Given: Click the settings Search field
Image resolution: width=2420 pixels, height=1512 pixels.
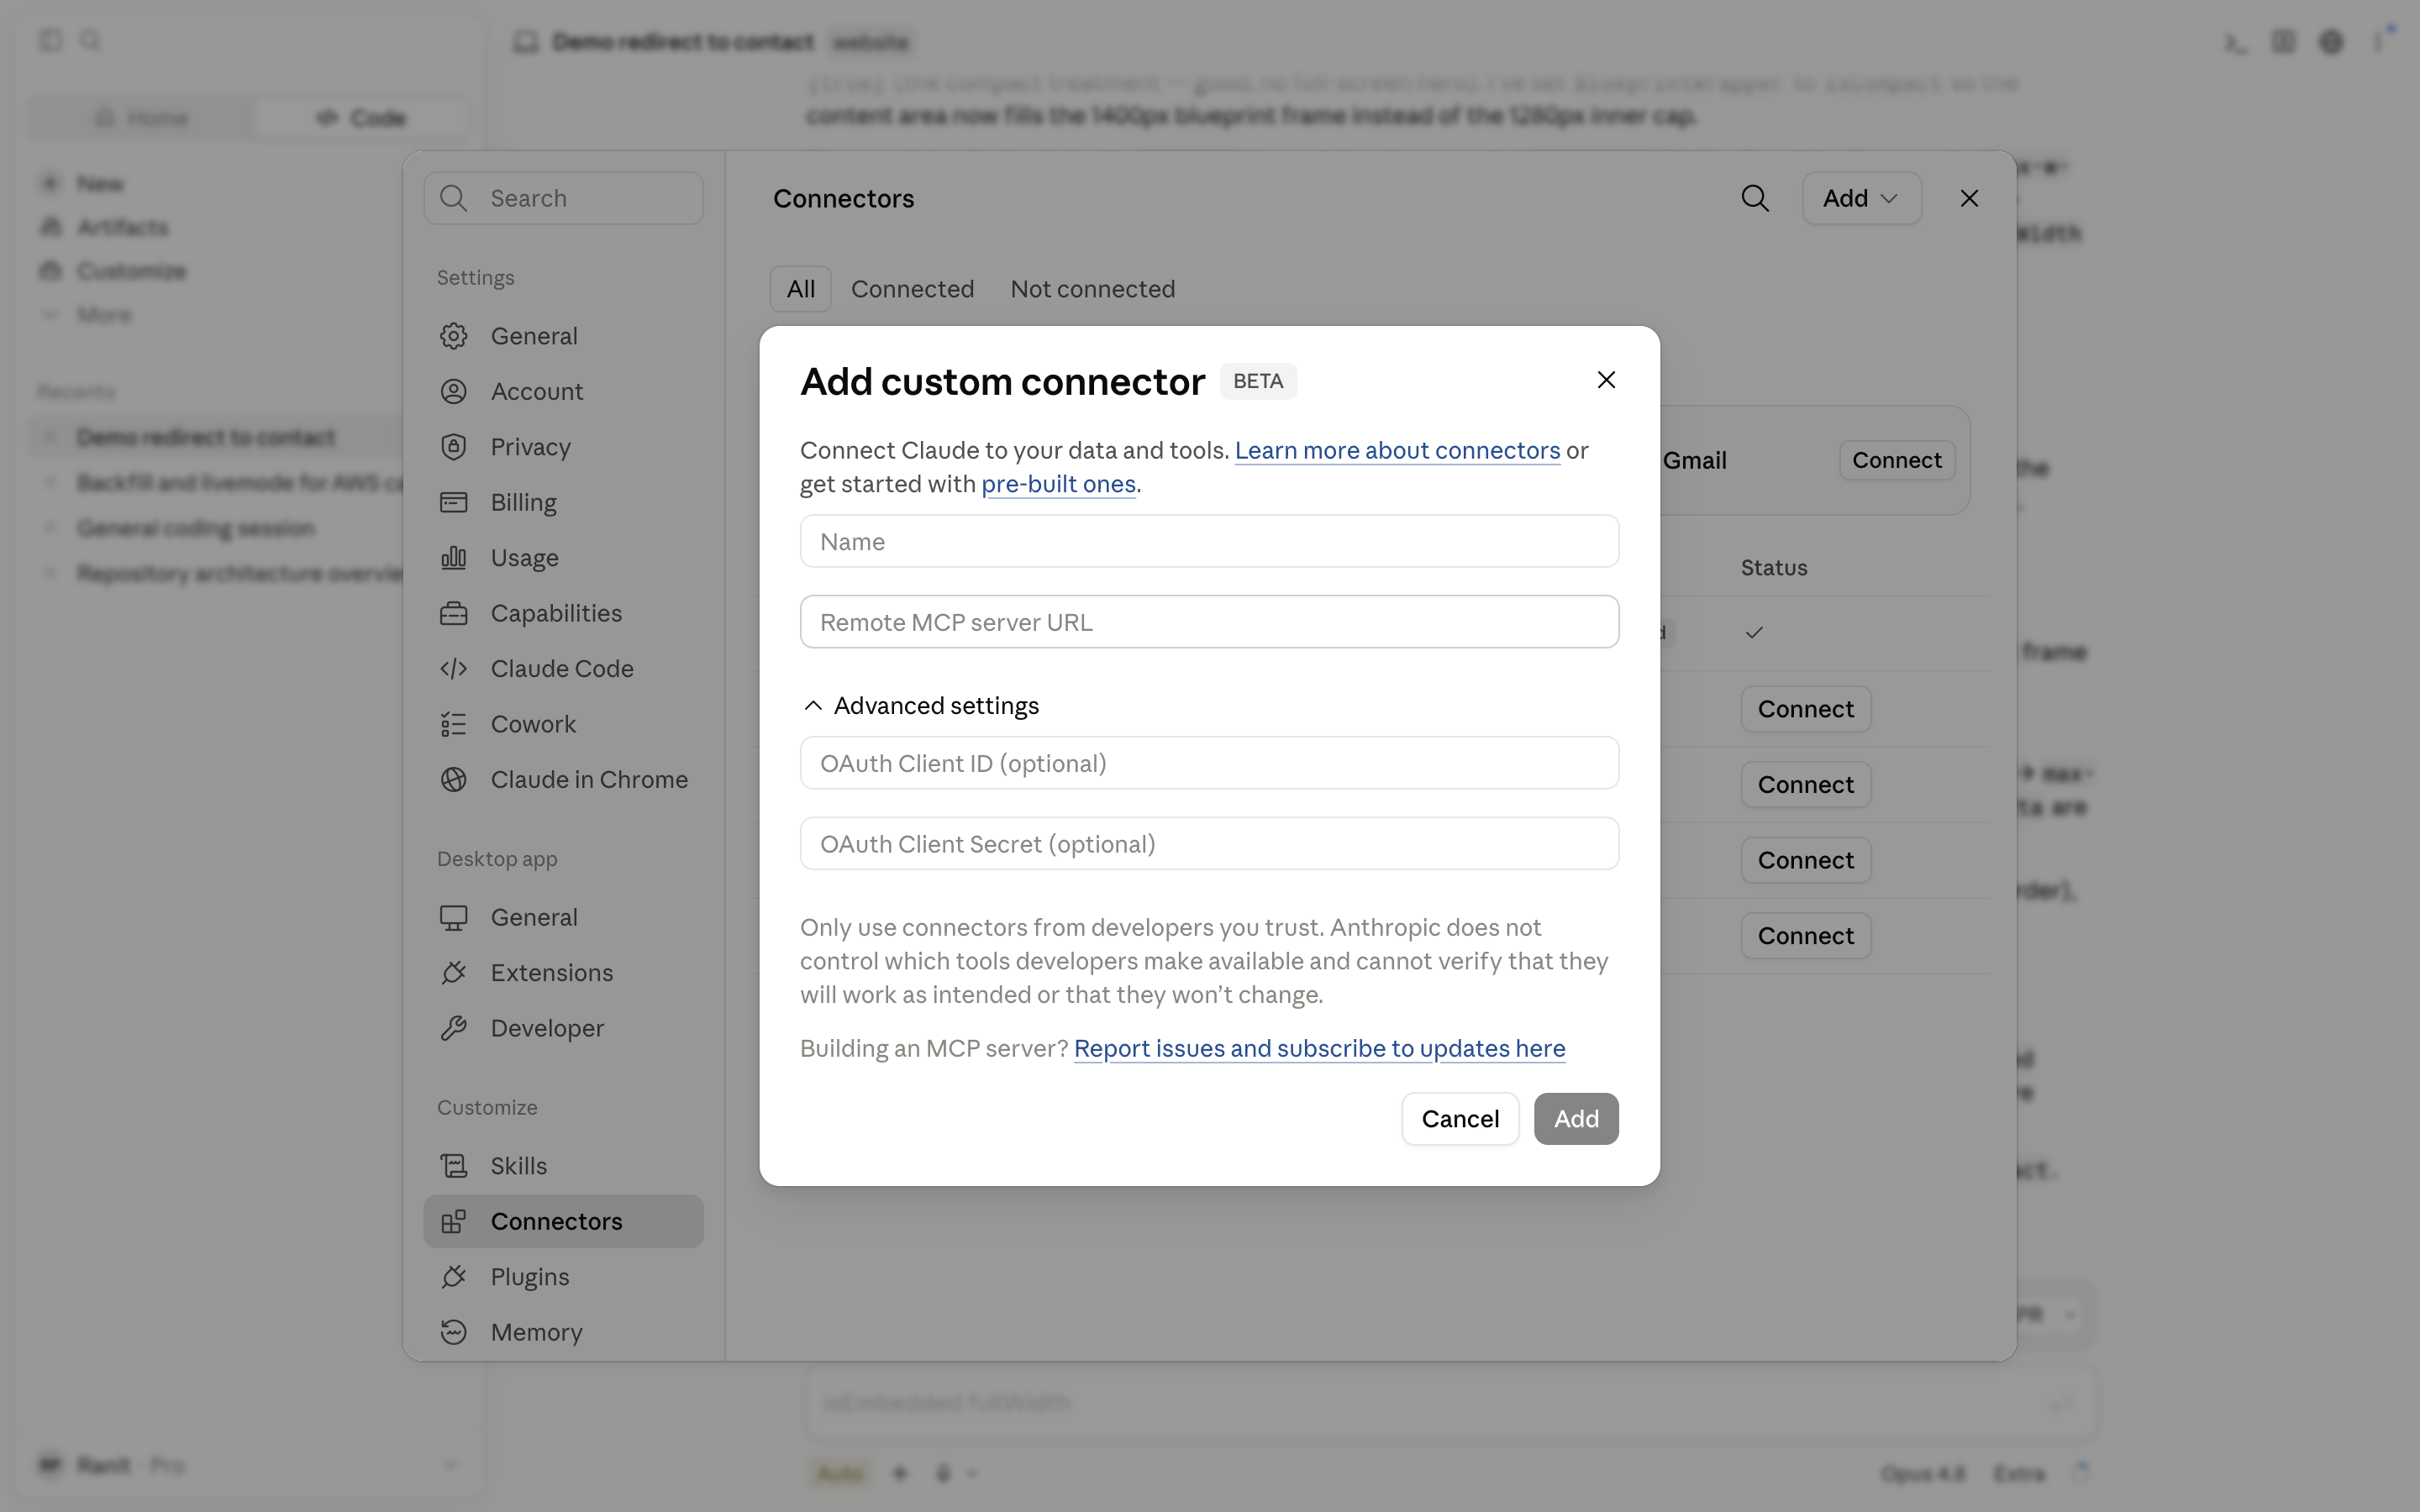Looking at the screenshot, I should click(x=563, y=198).
